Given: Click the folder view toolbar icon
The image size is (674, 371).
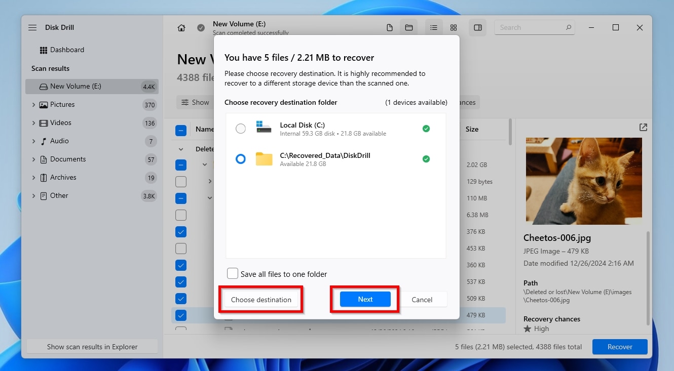Looking at the screenshot, I should coord(409,27).
